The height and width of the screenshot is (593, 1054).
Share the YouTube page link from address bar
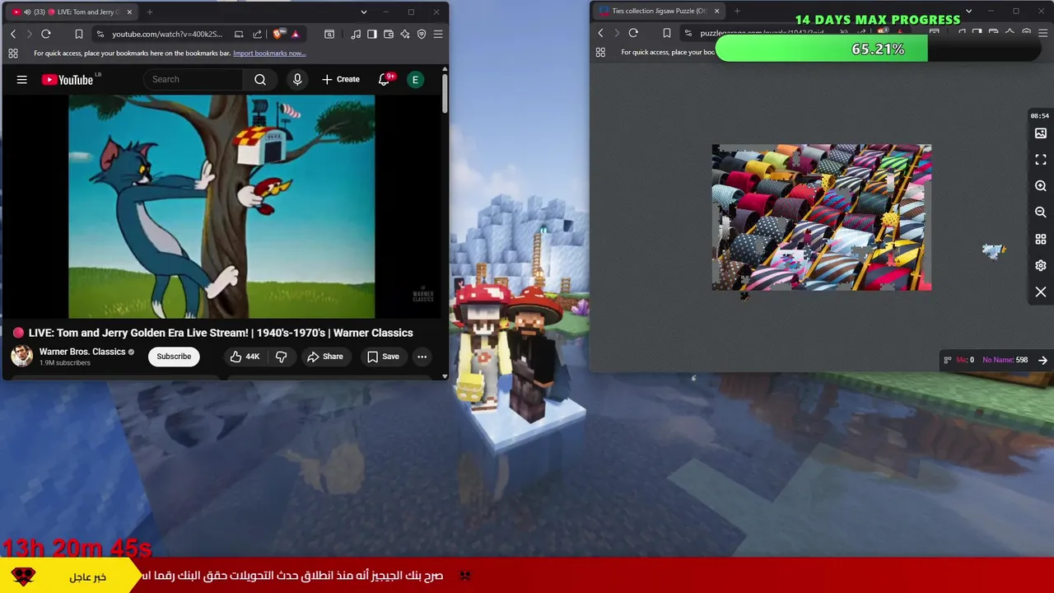pos(257,34)
